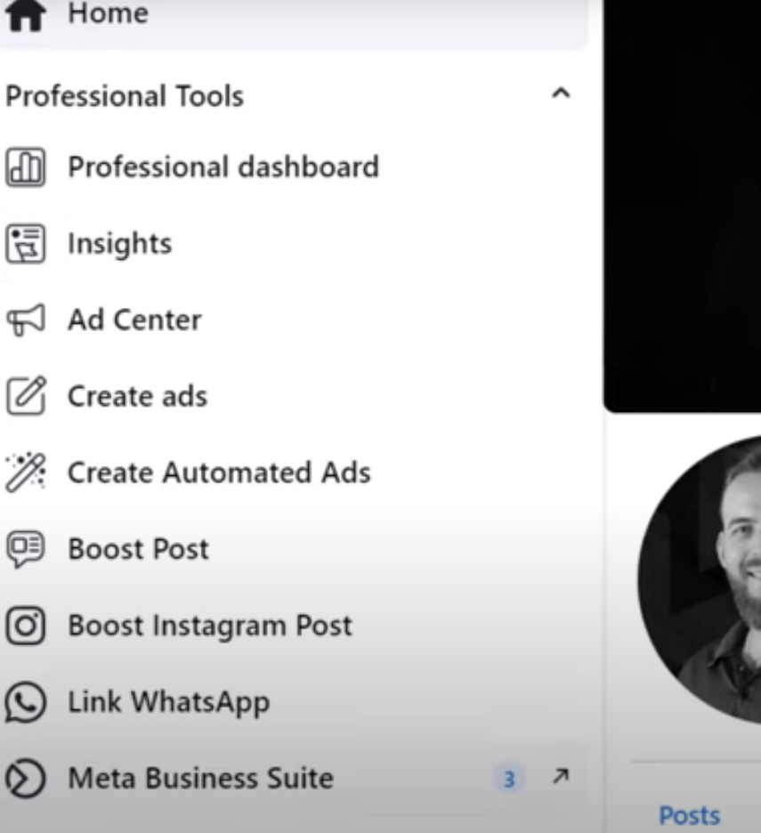This screenshot has width=761, height=833.
Task: Click the notification badge showing 3
Action: tap(509, 780)
